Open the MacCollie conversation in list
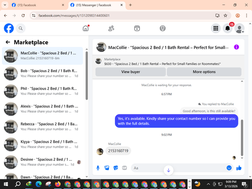Viewport: 252px width, 189px height. click(x=42, y=56)
